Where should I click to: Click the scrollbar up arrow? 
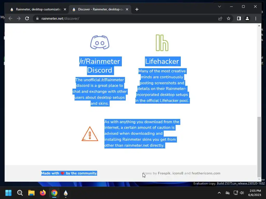click(x=259, y=26)
